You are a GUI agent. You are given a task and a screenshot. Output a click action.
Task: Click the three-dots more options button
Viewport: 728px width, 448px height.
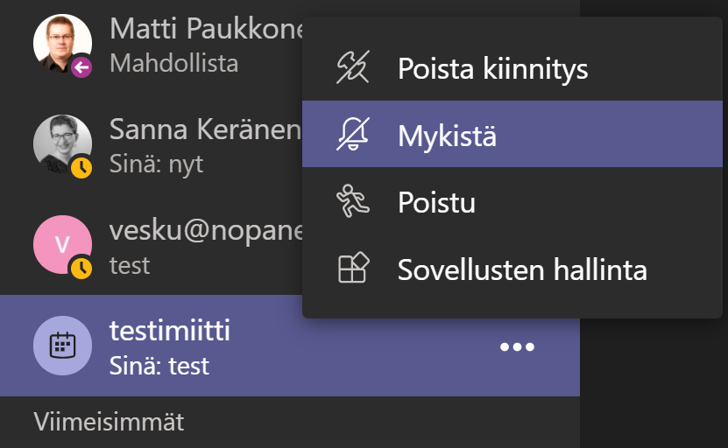point(517,347)
